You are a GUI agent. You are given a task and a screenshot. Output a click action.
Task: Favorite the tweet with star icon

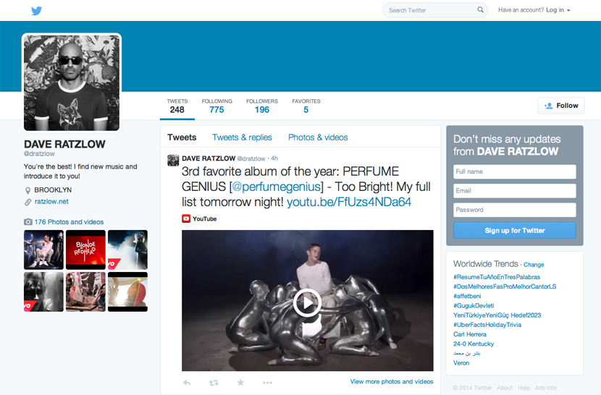240,382
